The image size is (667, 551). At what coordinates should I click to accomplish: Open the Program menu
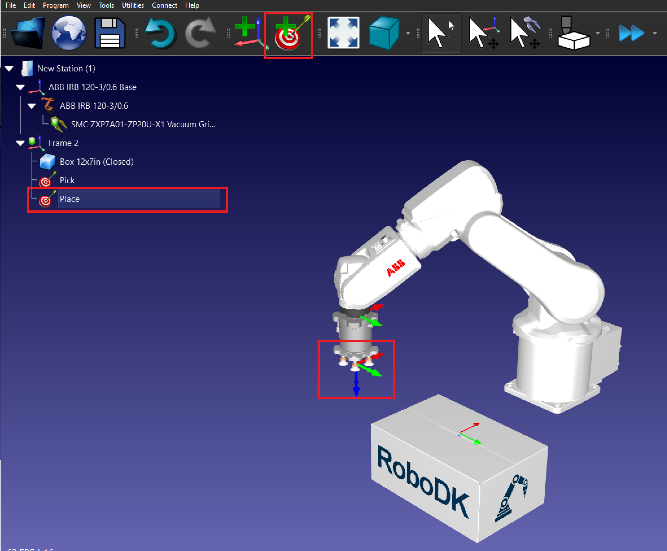coord(56,5)
